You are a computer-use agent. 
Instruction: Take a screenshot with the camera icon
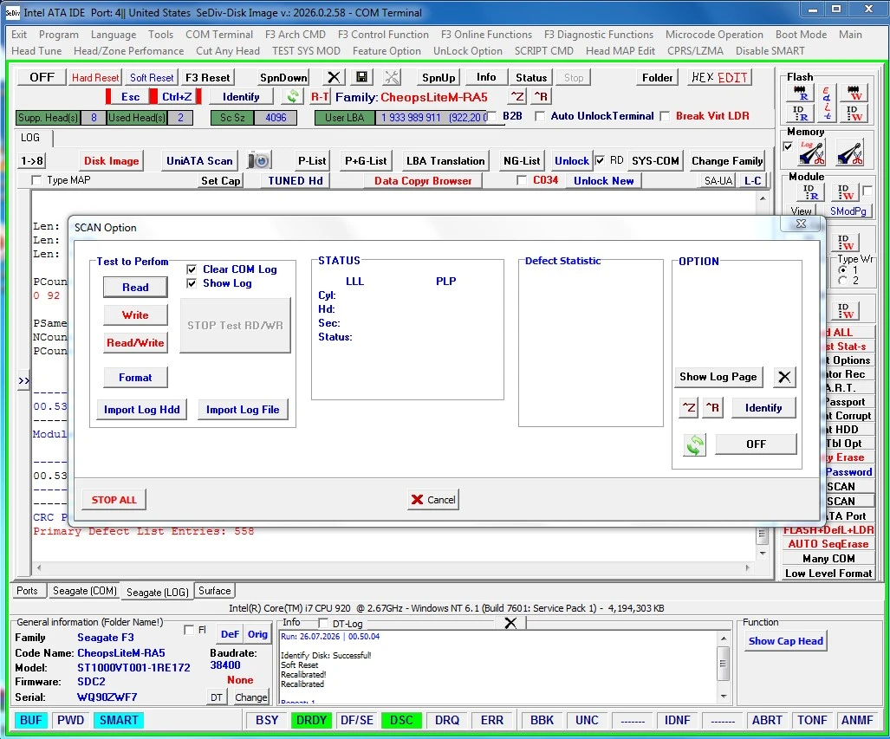pyautogui.click(x=259, y=160)
